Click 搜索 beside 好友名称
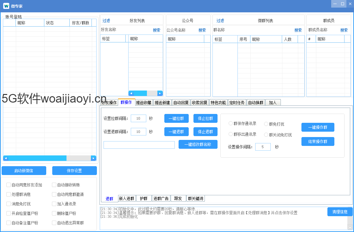354x232 pixels. pyautogui.click(x=156, y=30)
